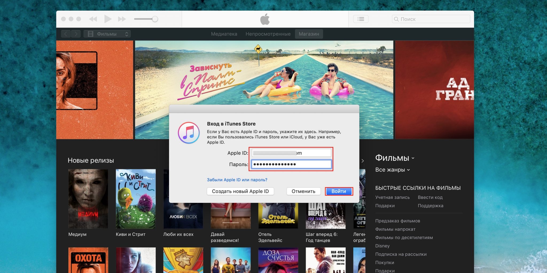Open the Киви и Стрит movie poster

click(136, 199)
